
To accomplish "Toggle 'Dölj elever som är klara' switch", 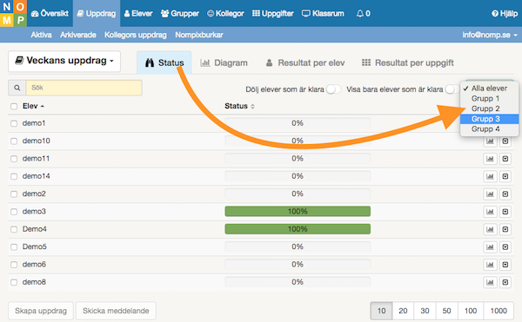I will pos(333,89).
